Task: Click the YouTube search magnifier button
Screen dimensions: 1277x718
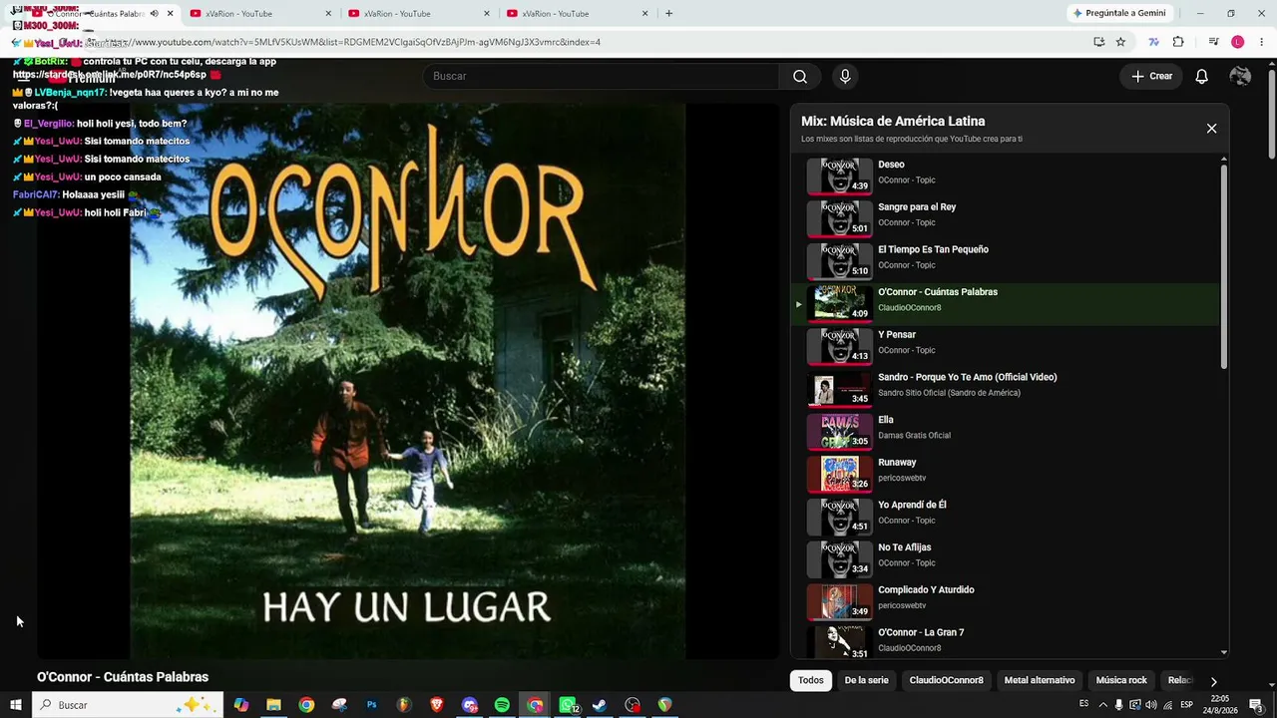Action: pos(800,77)
